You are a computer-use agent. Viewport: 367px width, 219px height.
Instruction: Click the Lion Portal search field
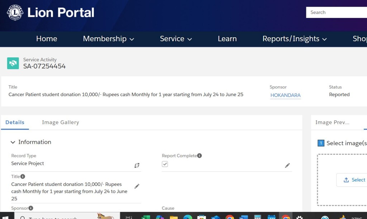point(336,13)
